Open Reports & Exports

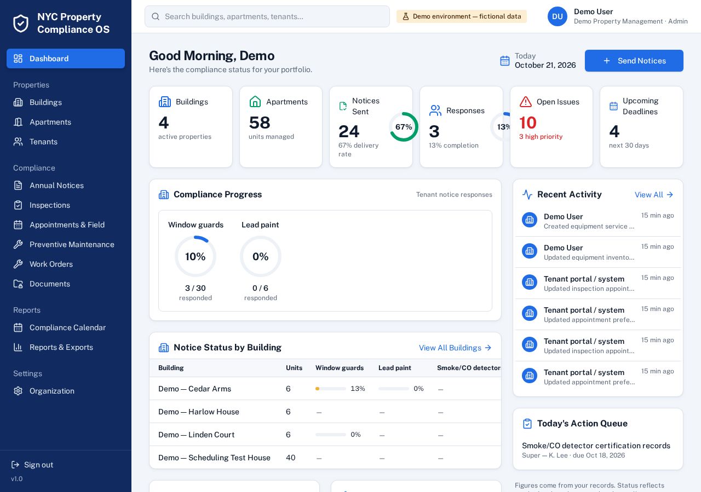[x=66, y=347]
